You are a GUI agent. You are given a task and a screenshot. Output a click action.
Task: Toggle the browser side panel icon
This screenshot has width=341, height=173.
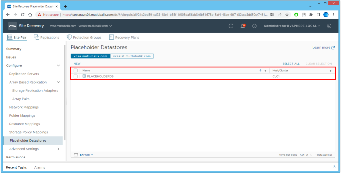pyautogui.click(x=318, y=15)
